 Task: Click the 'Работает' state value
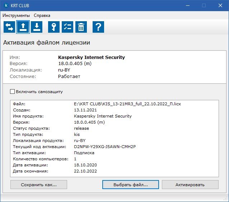(69, 76)
